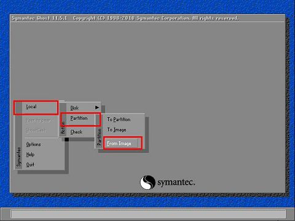Click the greyed-out Peer to peer item
Viewport: 295px width, 221px height.
[38, 120]
